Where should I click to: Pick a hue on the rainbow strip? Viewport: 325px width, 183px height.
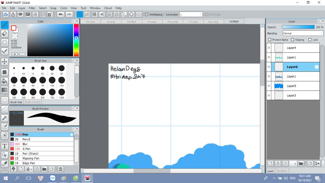(76, 40)
